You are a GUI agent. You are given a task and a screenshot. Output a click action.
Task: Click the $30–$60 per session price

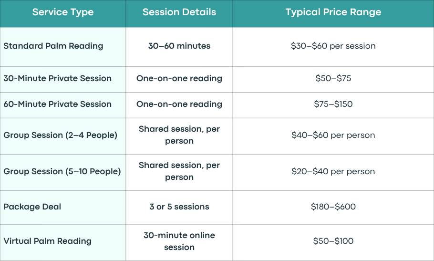[x=333, y=46]
